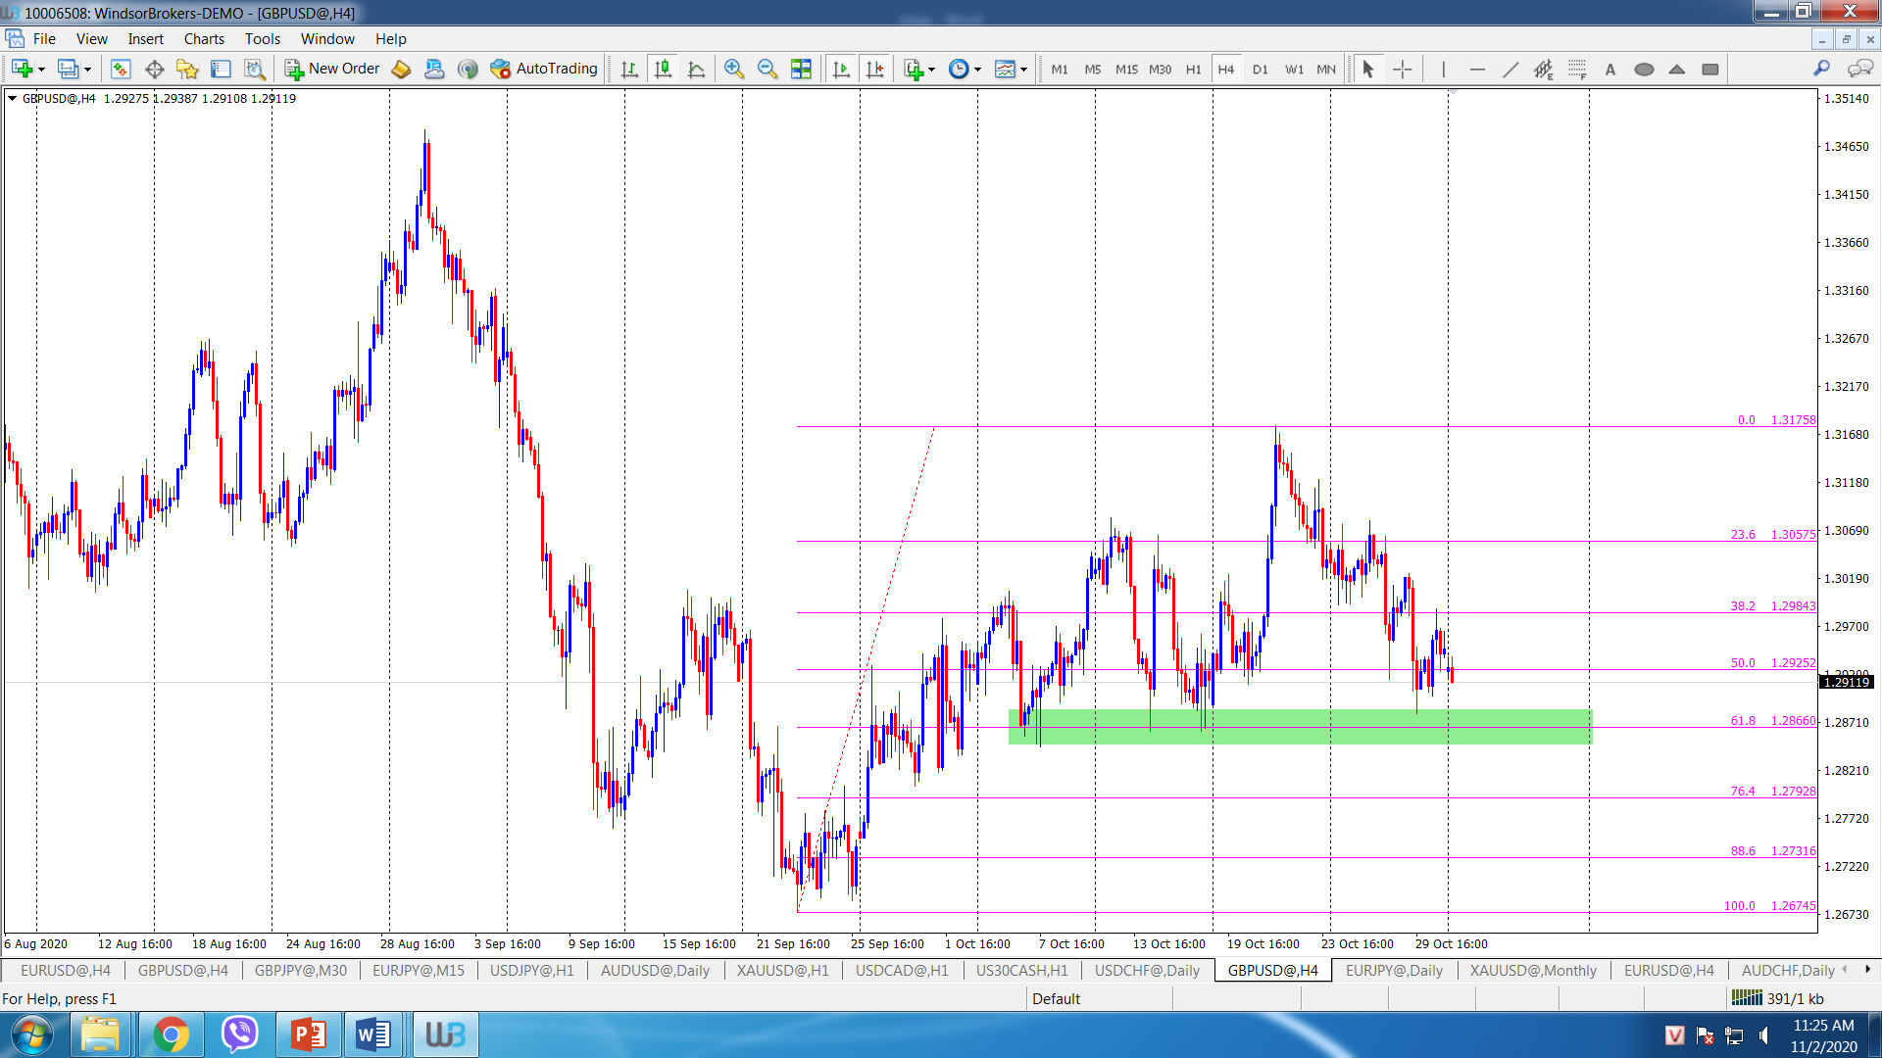Switch to EURUSD@,H4 first chart tab

[x=65, y=970]
